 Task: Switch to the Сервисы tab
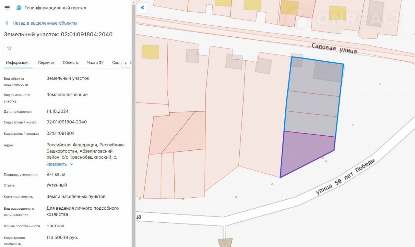click(46, 63)
